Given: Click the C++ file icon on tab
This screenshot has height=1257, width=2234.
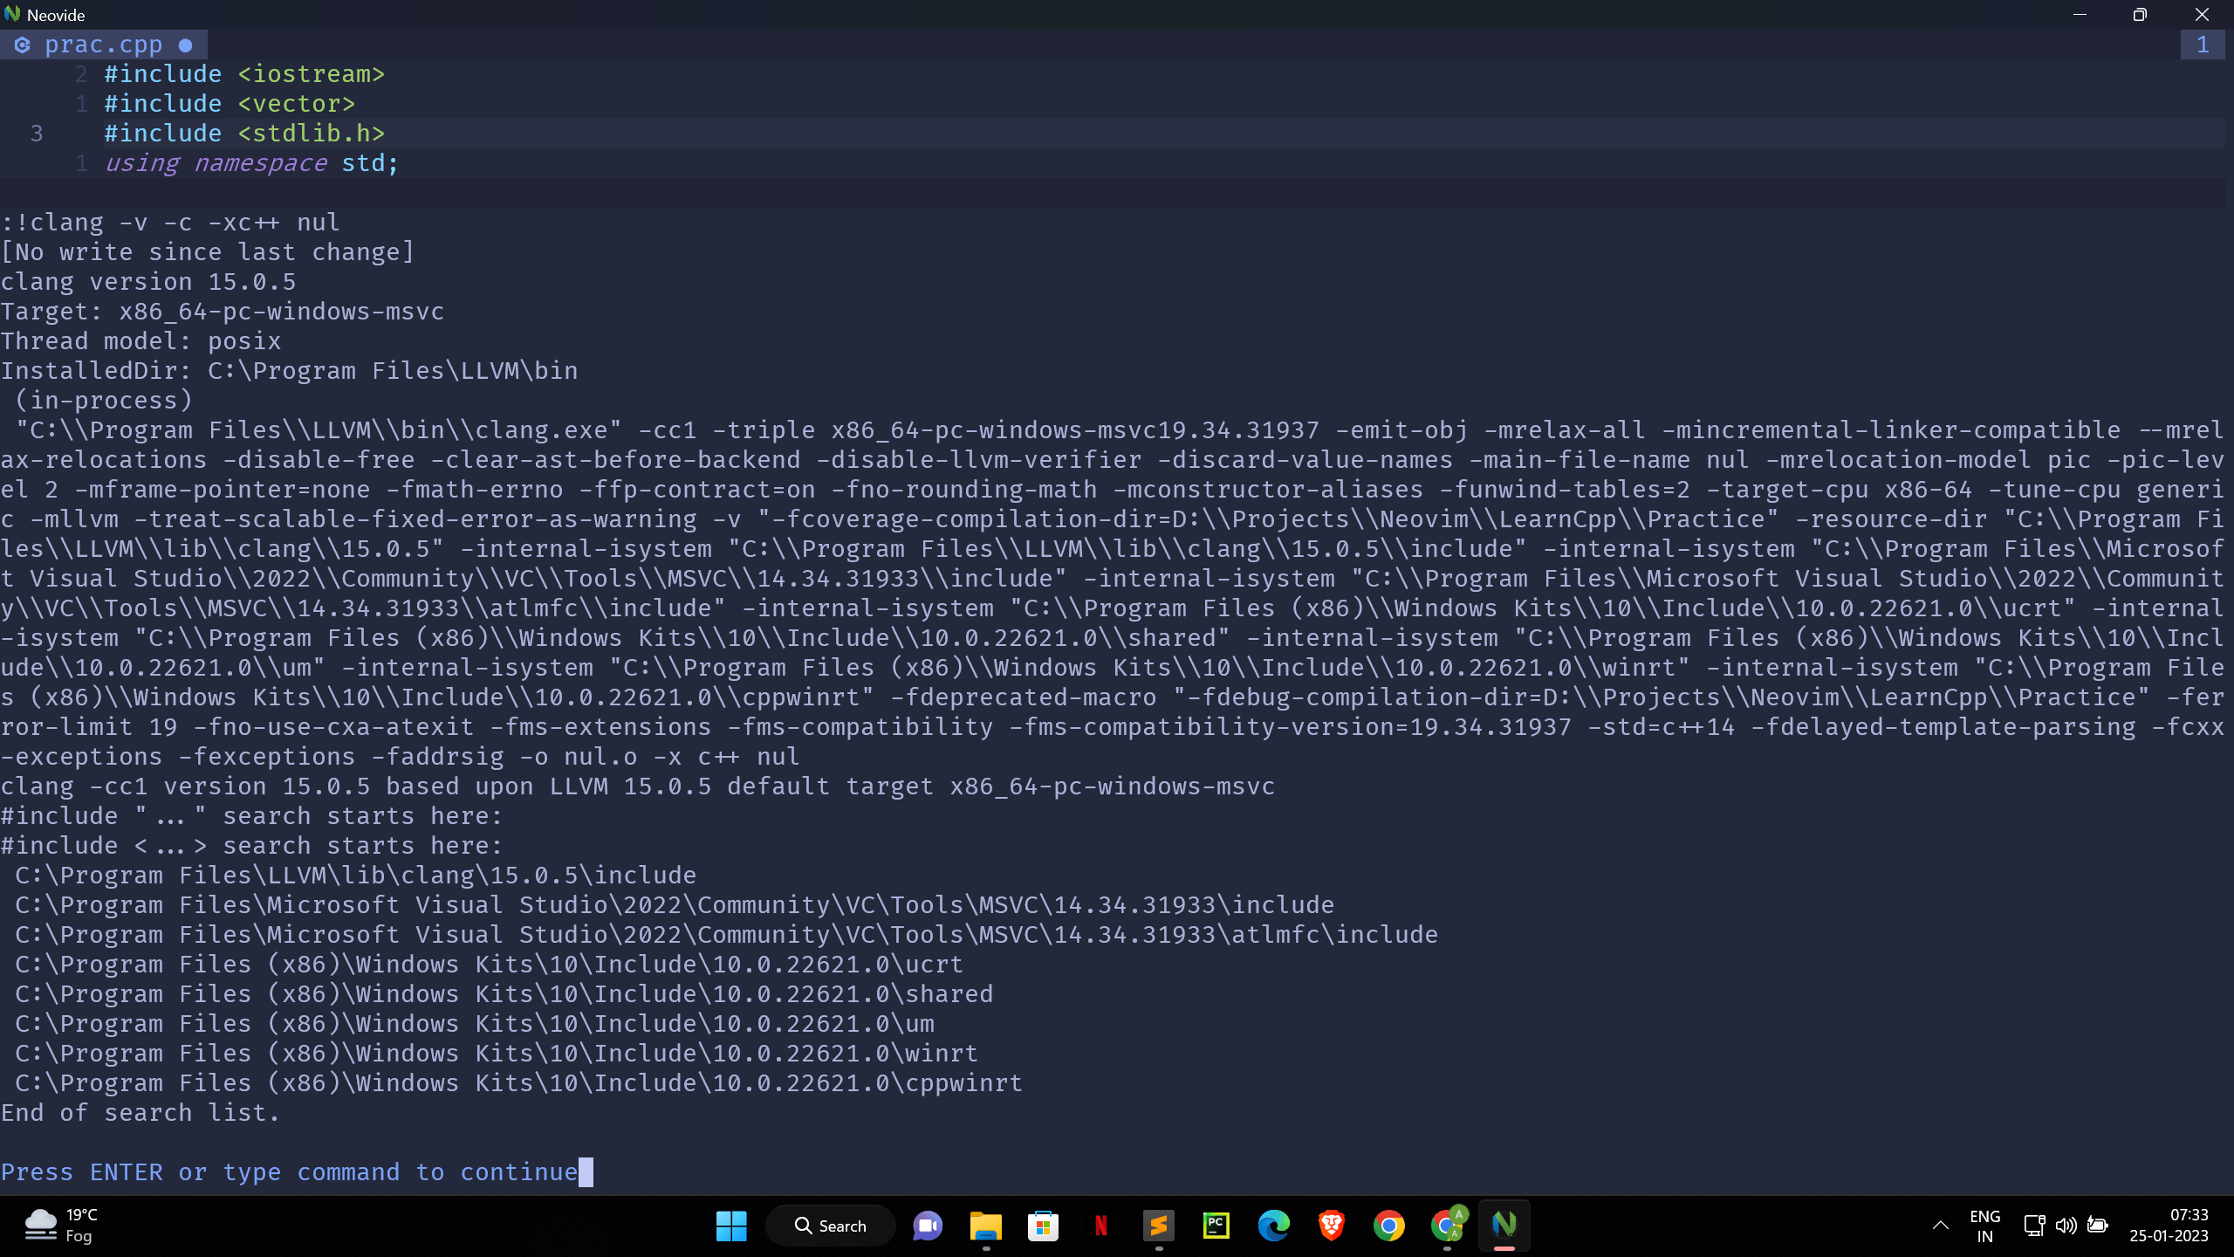Looking at the screenshot, I should pos(23,45).
